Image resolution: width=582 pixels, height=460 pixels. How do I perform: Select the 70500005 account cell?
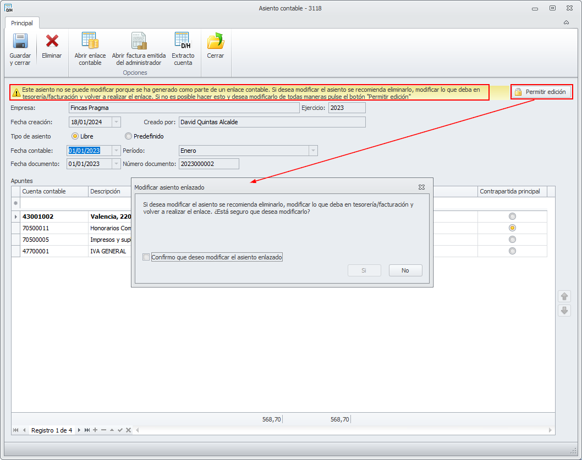tap(54, 240)
